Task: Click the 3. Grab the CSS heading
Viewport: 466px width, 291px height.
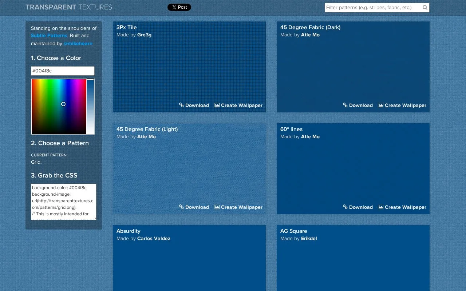Action: [54, 175]
